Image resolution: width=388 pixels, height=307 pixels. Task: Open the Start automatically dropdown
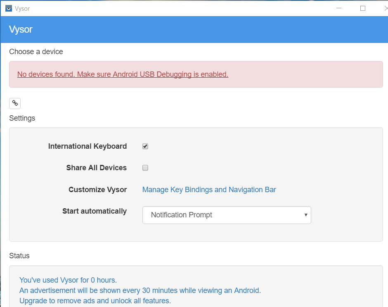(226, 215)
